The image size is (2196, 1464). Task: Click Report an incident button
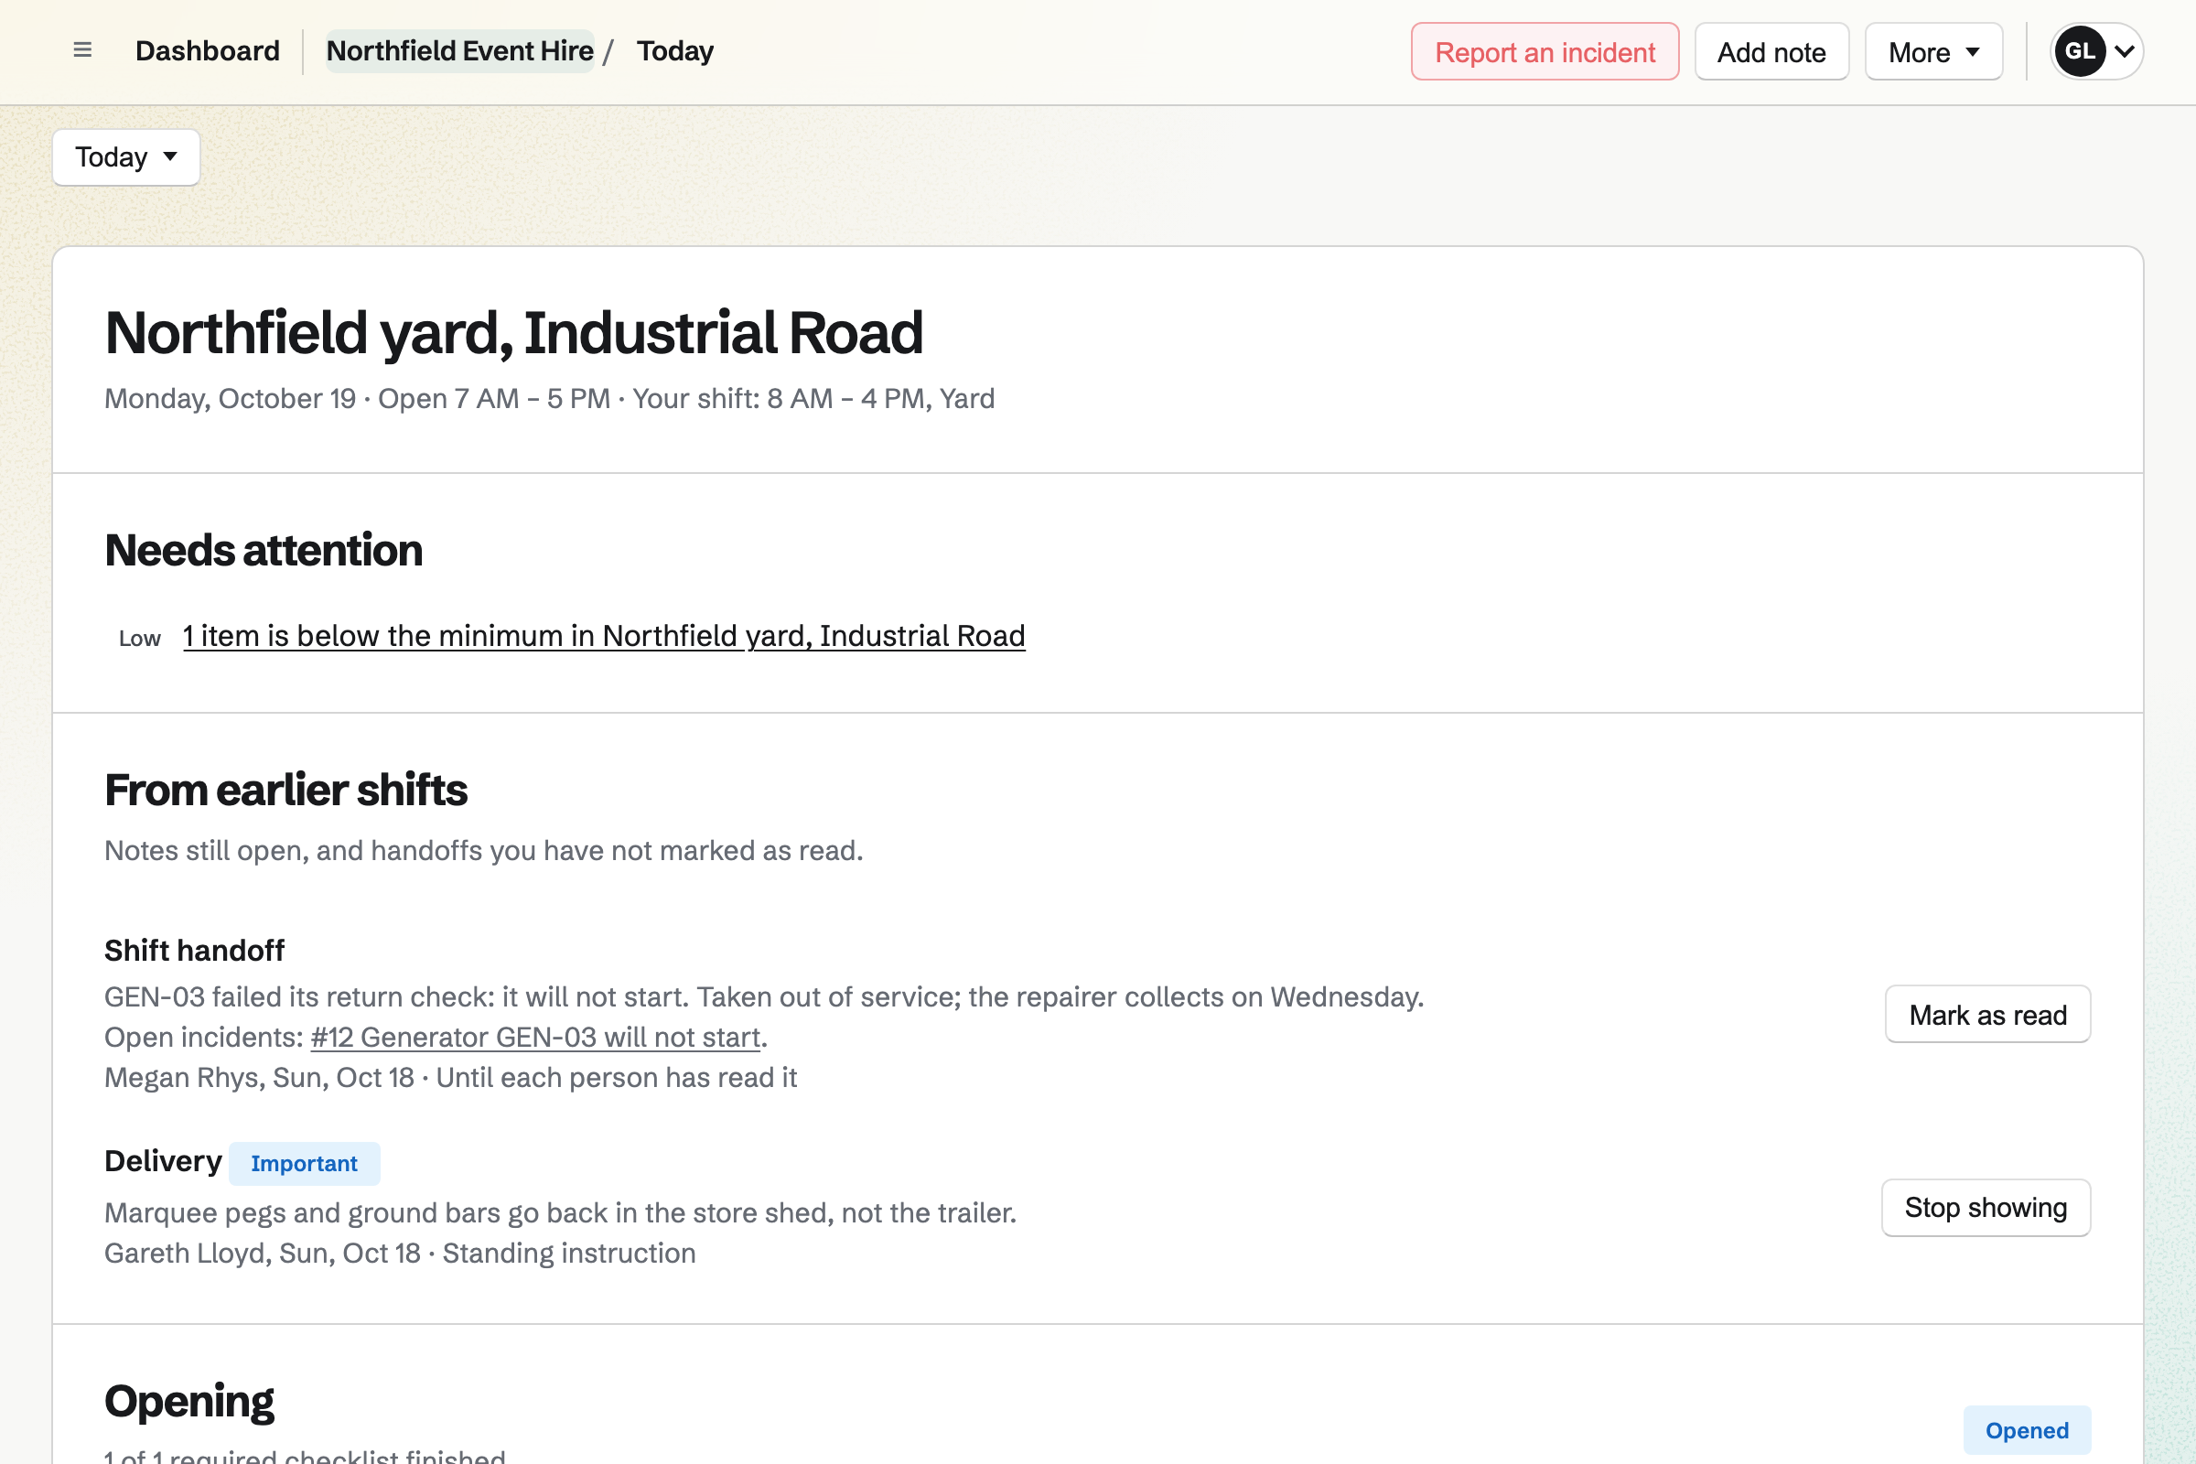(x=1545, y=51)
